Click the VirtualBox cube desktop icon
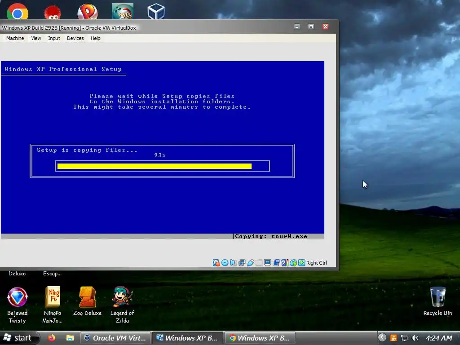Screen dimensions: 460x345 click(156, 11)
